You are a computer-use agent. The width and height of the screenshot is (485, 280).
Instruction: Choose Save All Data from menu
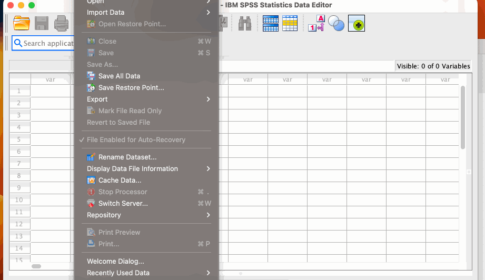pyautogui.click(x=119, y=76)
